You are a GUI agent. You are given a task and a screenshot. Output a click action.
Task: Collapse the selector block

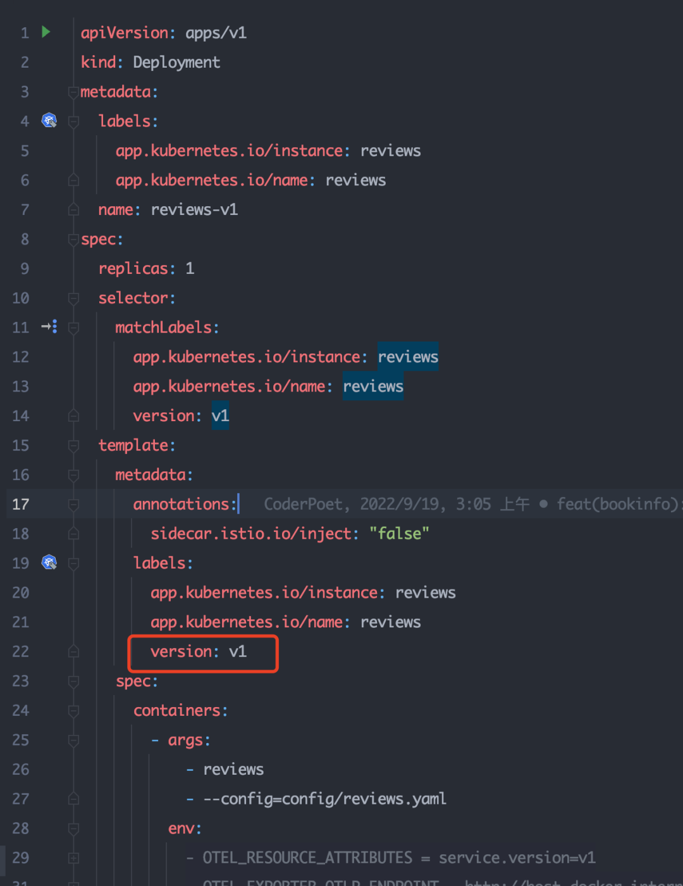tap(73, 298)
